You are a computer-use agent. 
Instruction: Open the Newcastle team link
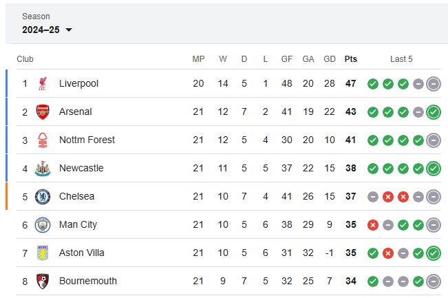tap(81, 169)
